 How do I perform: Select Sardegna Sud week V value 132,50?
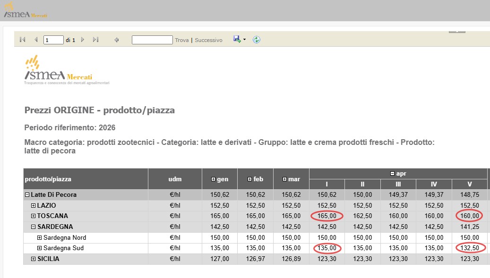[x=470, y=248]
